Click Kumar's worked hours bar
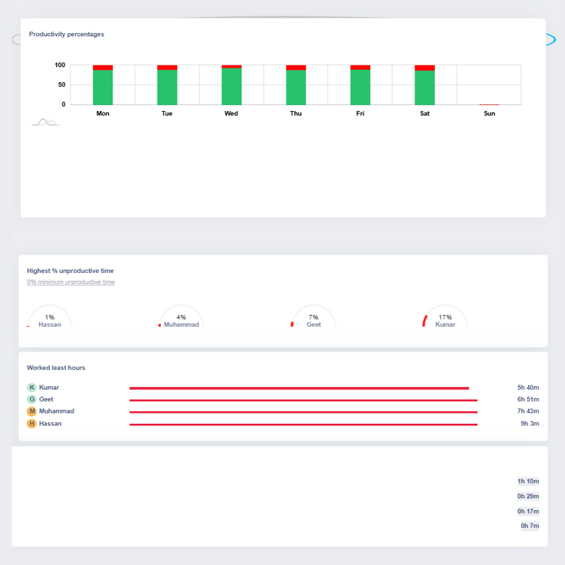Image resolution: width=565 pixels, height=565 pixels. pos(299,388)
